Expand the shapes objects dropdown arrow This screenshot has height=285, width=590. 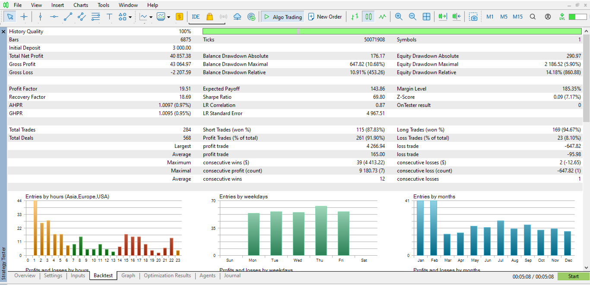(x=130, y=17)
